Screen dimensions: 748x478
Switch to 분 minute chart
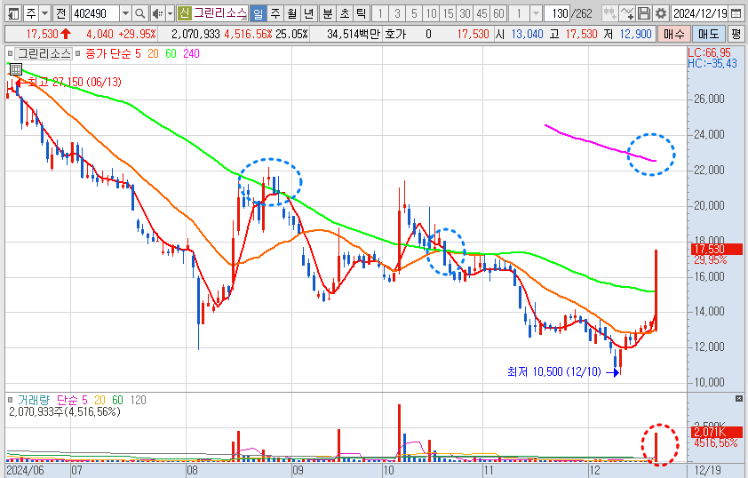coord(328,13)
